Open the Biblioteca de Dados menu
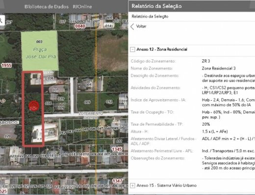This screenshot has width=255, height=195. [x=47, y=7]
